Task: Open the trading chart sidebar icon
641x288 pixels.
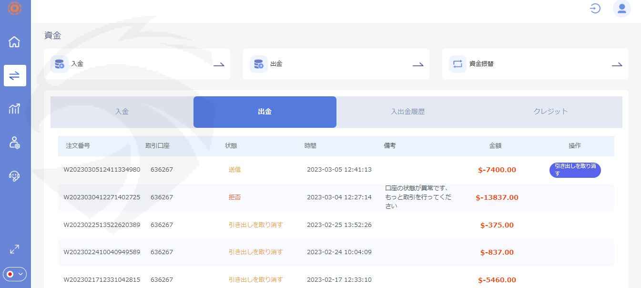Action: coord(15,109)
